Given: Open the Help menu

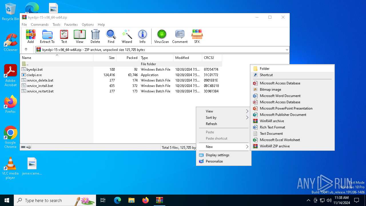Looking at the screenshot, I should pyautogui.click(x=101, y=25).
